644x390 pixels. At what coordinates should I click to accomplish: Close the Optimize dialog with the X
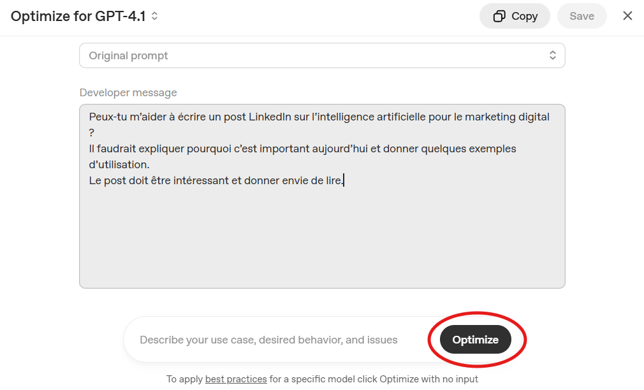pyautogui.click(x=627, y=16)
